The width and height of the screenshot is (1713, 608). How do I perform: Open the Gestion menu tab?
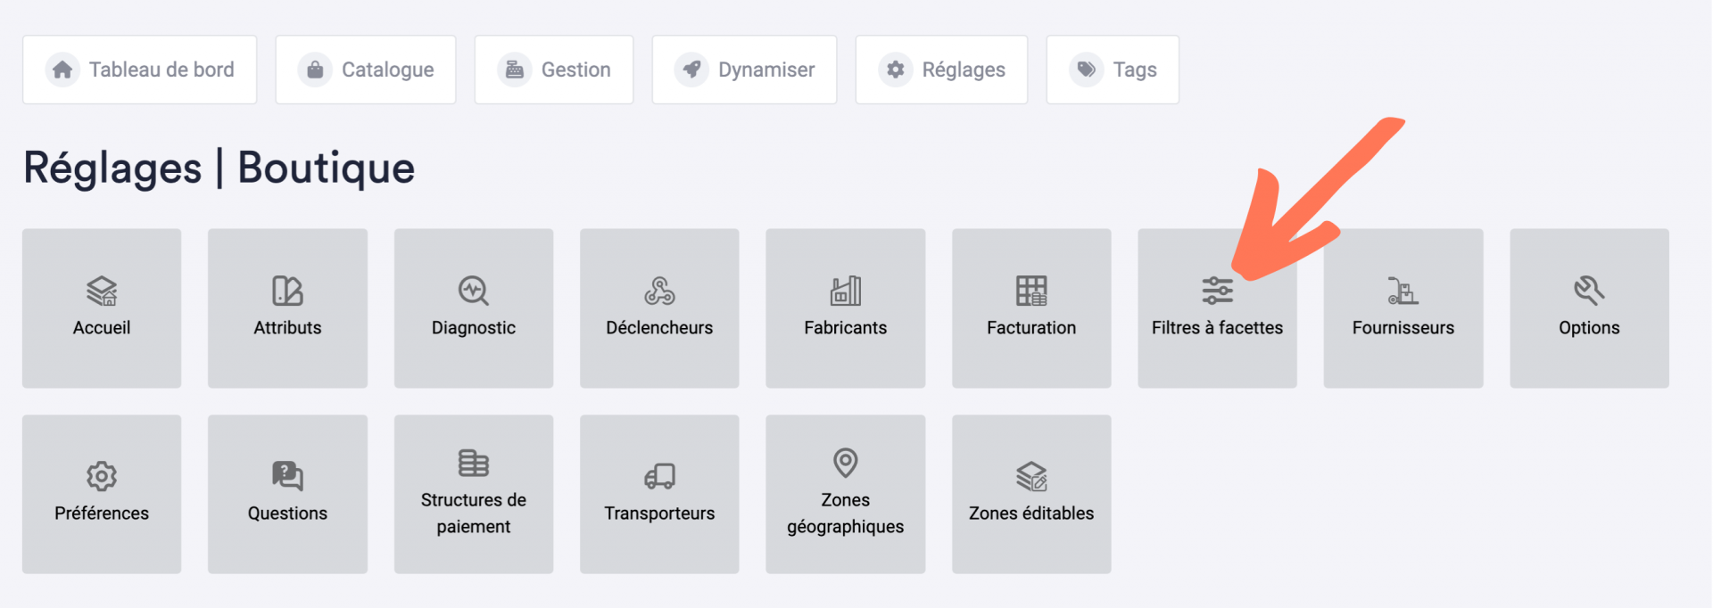tap(554, 70)
